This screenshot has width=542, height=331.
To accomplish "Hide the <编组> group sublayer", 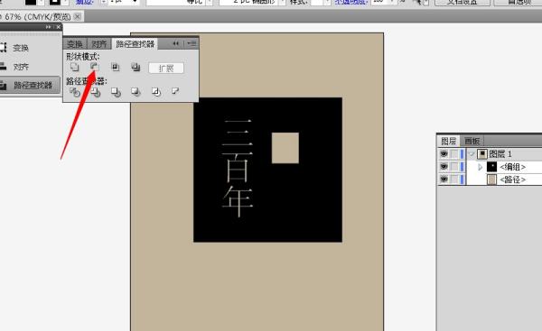I will (x=444, y=167).
